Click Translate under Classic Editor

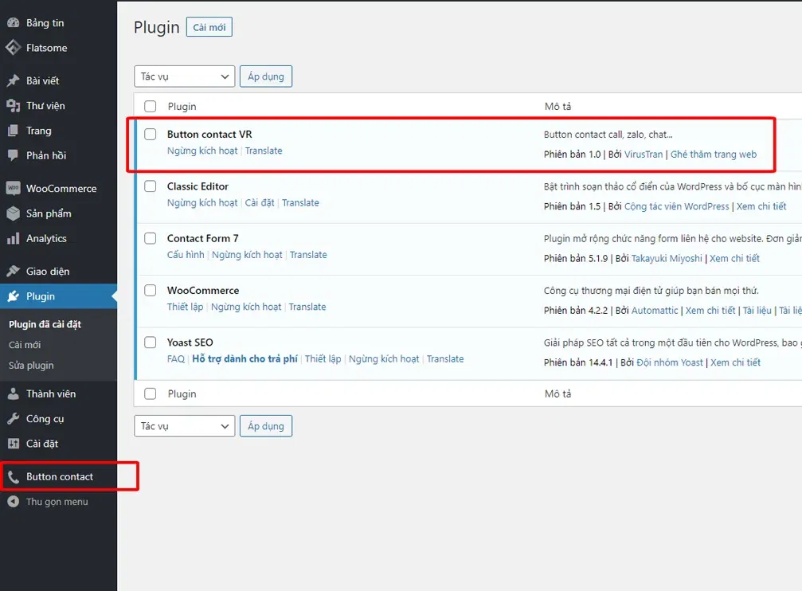click(x=300, y=203)
